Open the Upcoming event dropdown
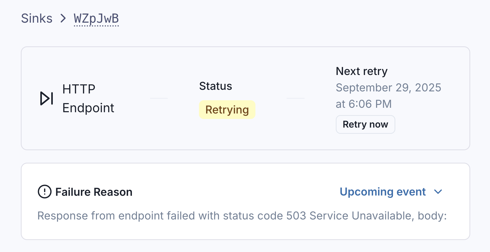490x252 pixels. tap(383, 192)
